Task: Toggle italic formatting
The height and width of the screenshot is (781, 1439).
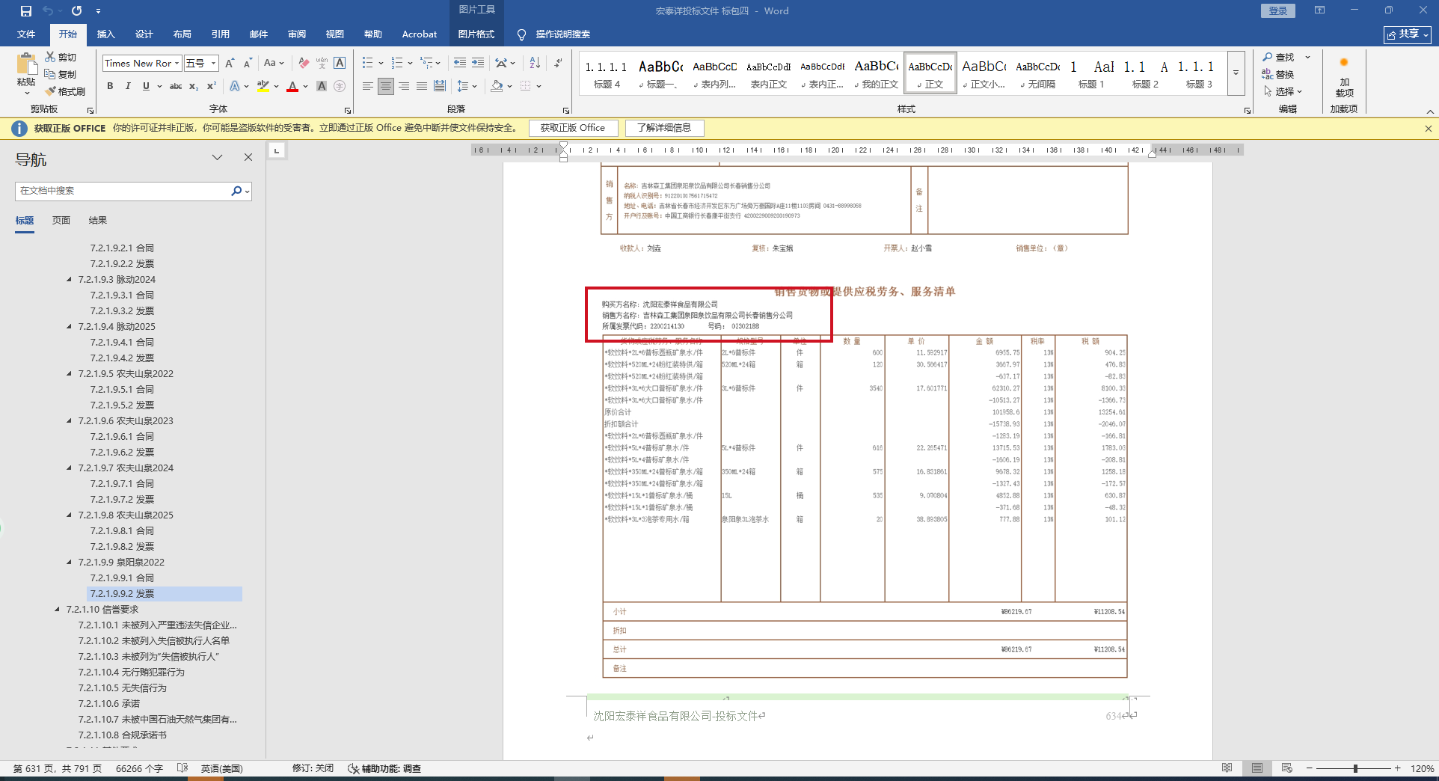Action: (128, 86)
